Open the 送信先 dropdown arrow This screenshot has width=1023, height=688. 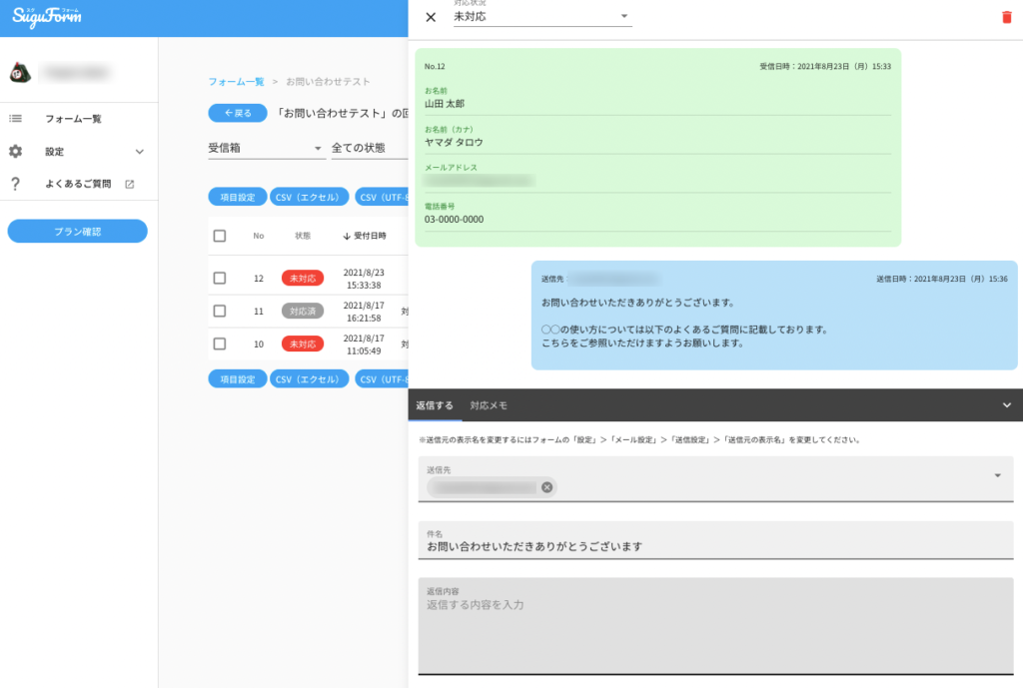click(x=998, y=475)
